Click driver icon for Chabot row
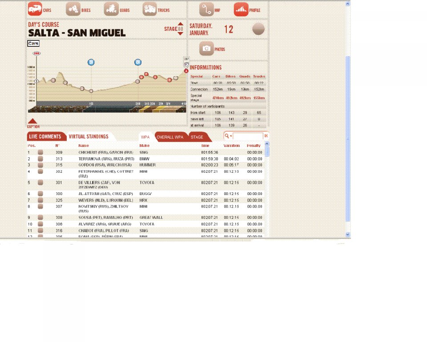 (x=40, y=231)
